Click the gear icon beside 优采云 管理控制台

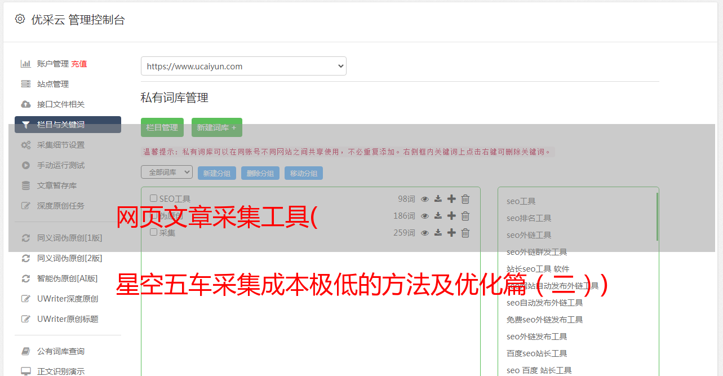(20, 19)
